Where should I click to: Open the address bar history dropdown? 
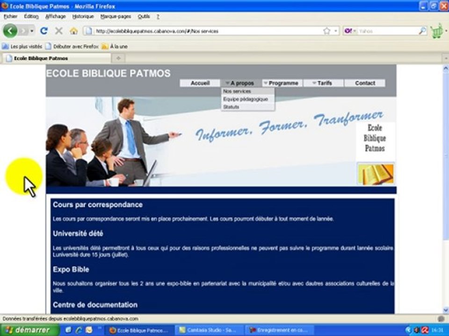click(336, 31)
